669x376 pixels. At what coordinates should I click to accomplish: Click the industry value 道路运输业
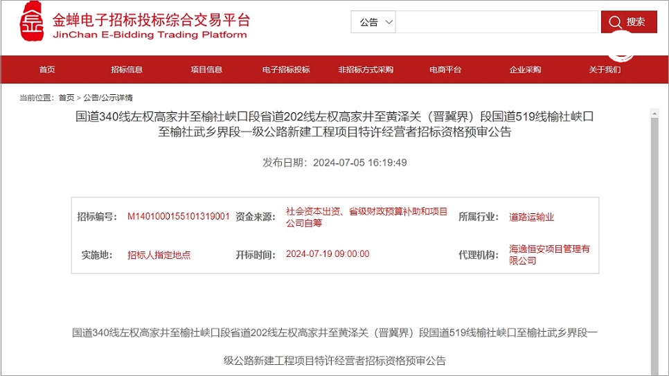pyautogui.click(x=532, y=217)
